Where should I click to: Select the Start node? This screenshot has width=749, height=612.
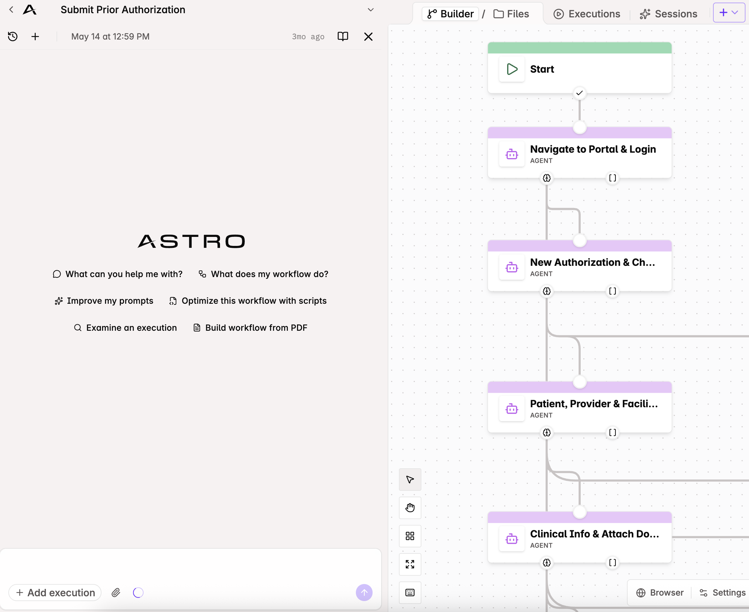(x=579, y=68)
